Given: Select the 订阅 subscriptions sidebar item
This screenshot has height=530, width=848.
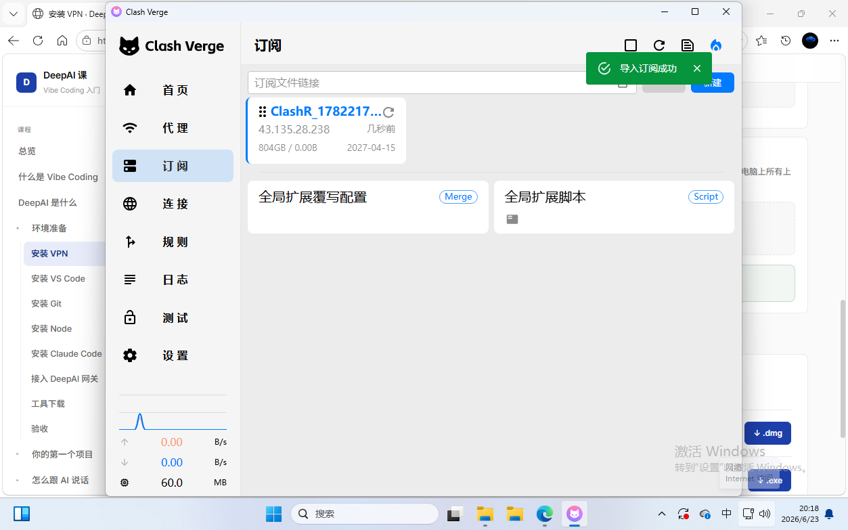Looking at the screenshot, I should 173,166.
